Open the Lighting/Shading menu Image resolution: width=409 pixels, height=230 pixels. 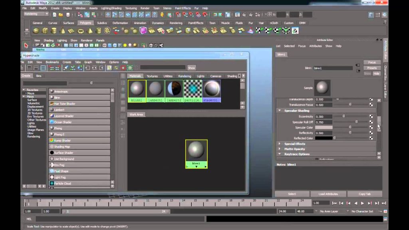(111, 8)
